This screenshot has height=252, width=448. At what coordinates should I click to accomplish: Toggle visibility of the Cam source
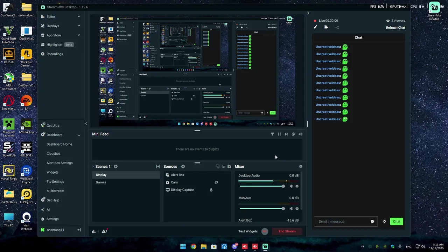216,182
